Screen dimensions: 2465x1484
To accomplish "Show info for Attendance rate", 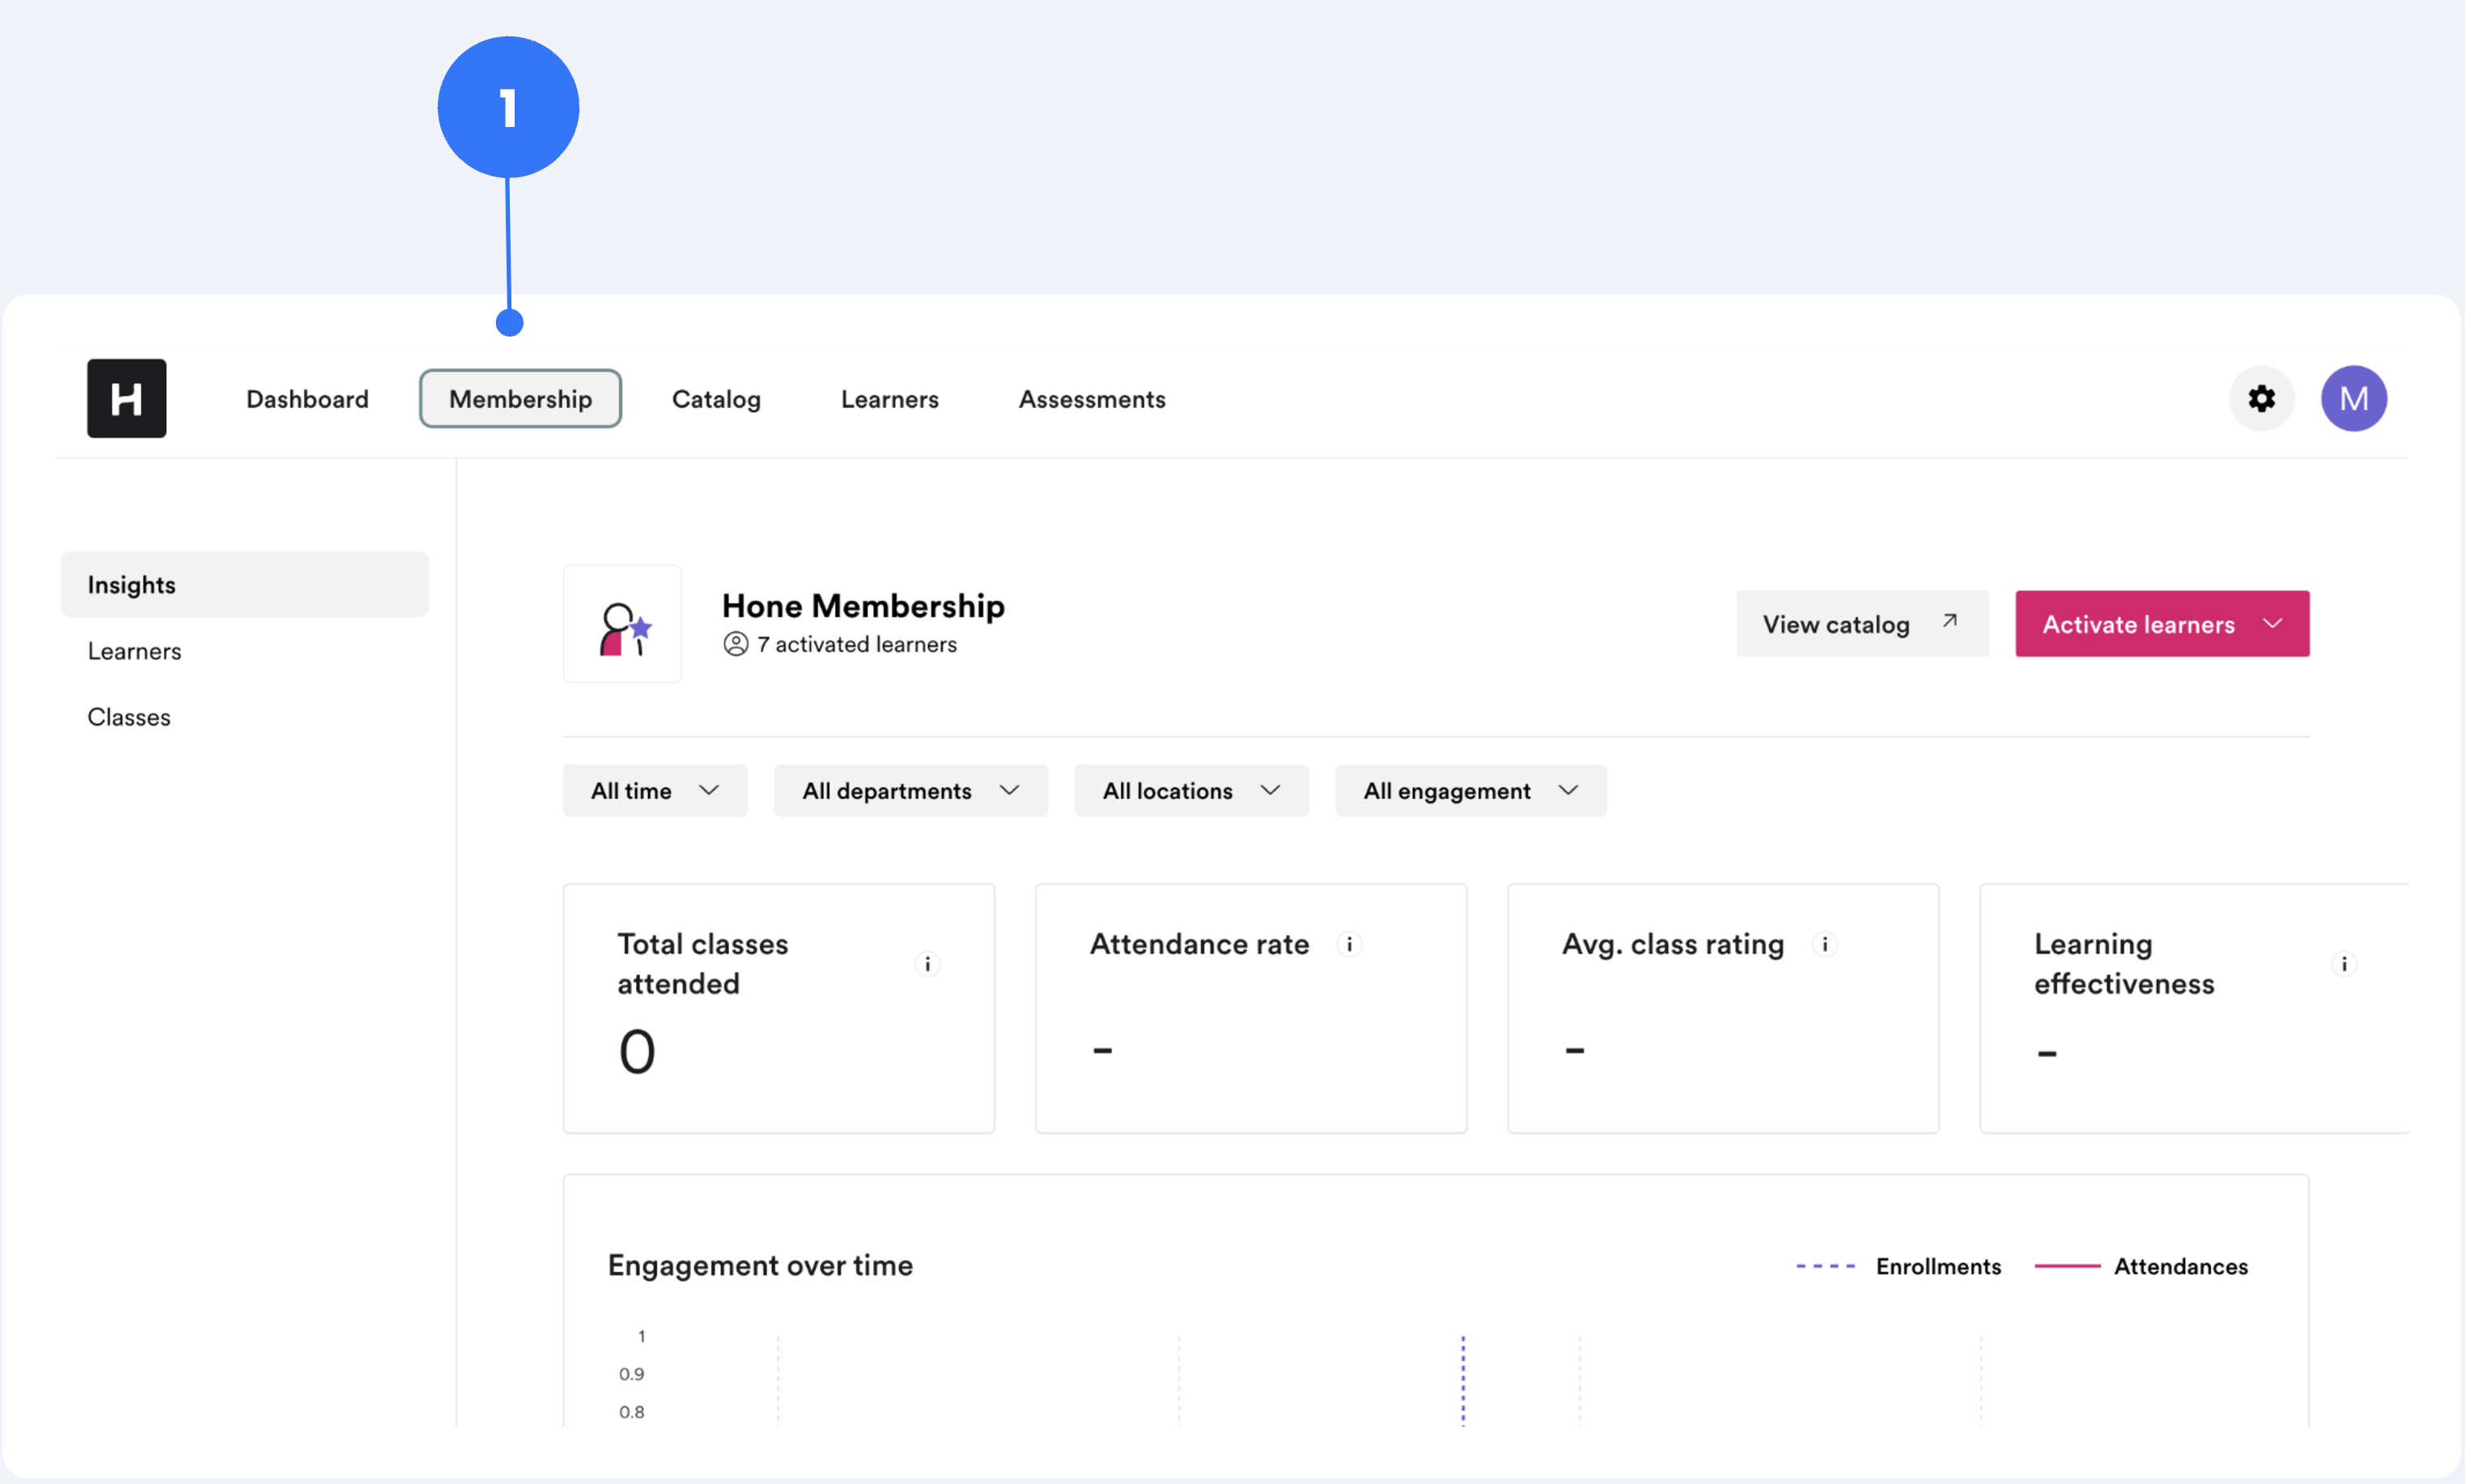I will point(1349,944).
